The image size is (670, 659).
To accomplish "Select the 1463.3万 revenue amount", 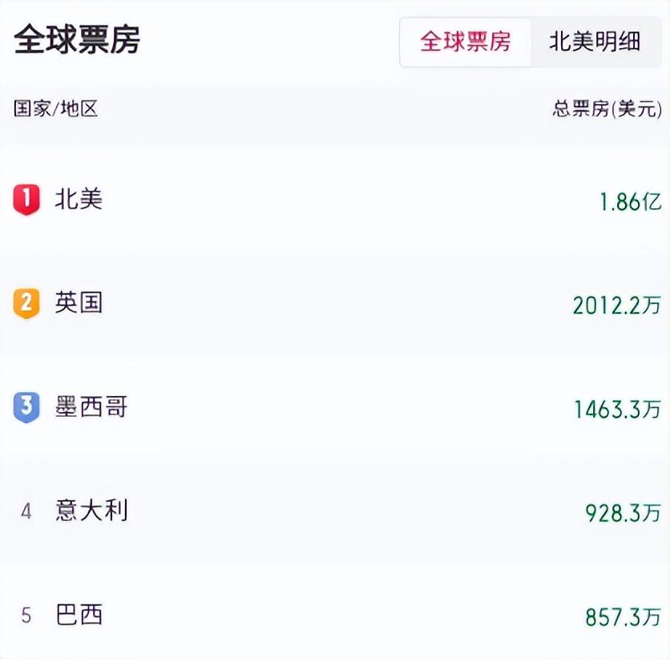I will tap(617, 410).
